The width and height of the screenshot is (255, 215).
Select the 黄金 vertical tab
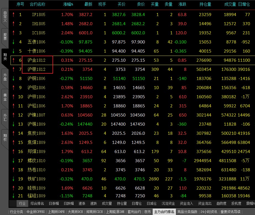tap(5, 97)
